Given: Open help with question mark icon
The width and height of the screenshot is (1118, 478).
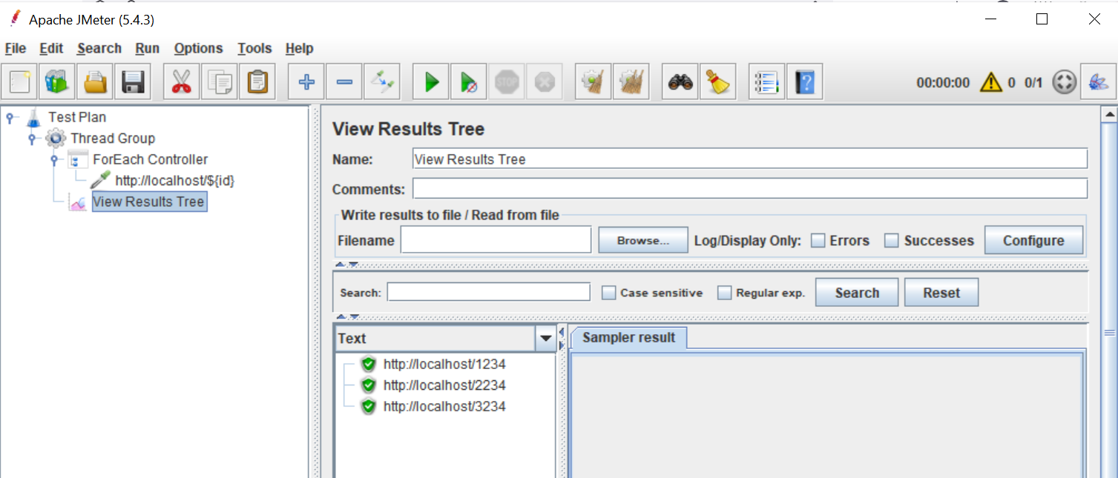Looking at the screenshot, I should [x=804, y=82].
